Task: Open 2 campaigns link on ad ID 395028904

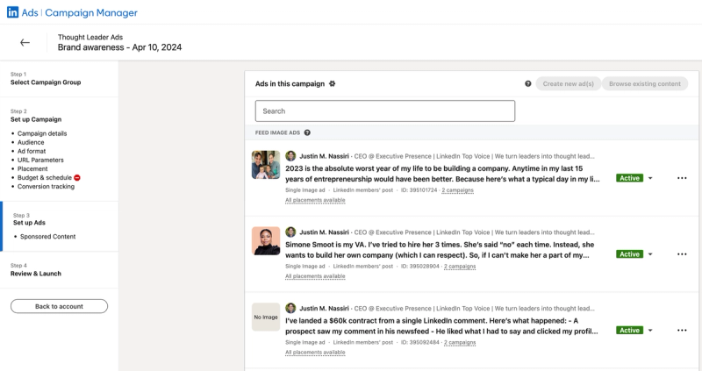Action: 460,267
